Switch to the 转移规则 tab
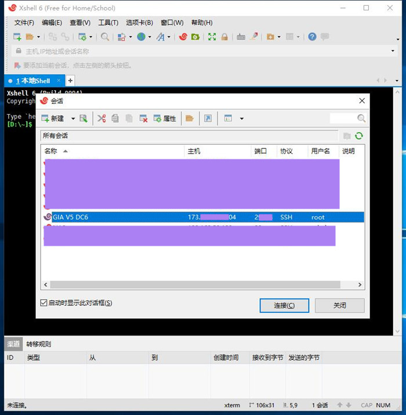The height and width of the screenshot is (415, 406). click(39, 344)
